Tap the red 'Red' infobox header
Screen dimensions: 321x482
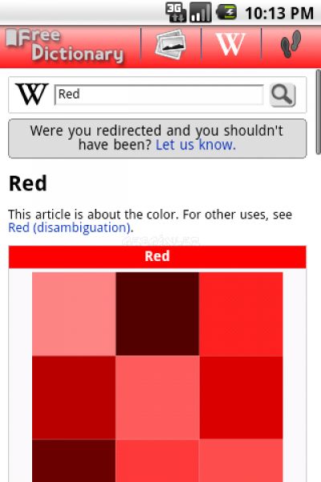[157, 257]
